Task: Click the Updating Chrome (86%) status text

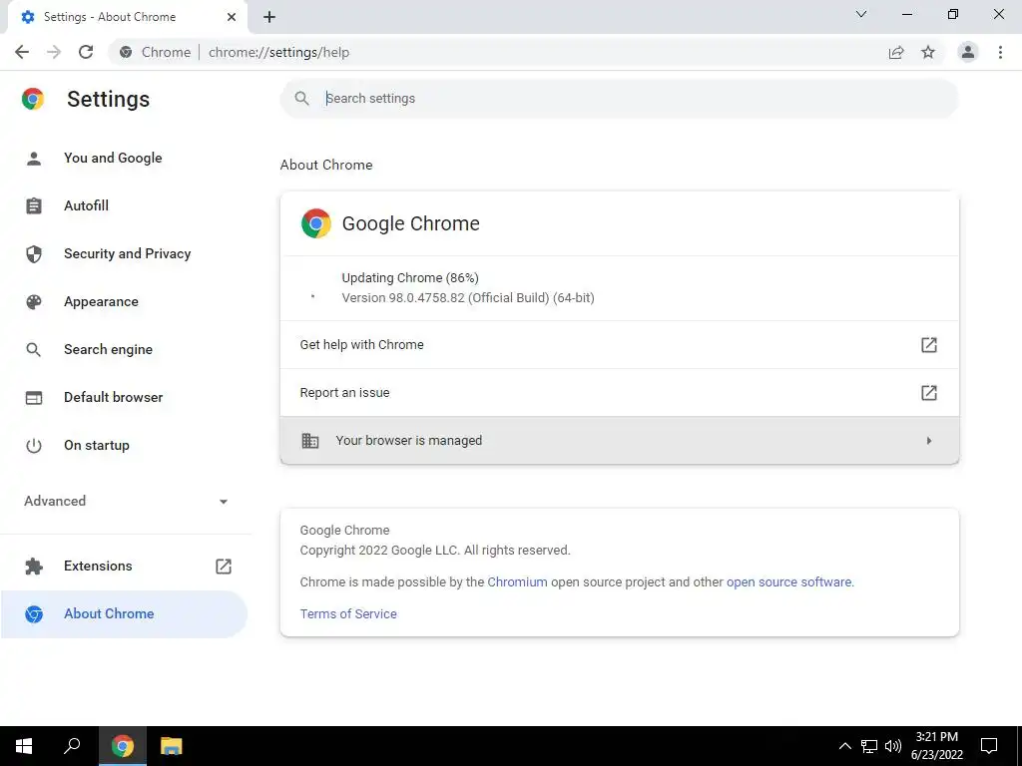Action: pyautogui.click(x=410, y=278)
